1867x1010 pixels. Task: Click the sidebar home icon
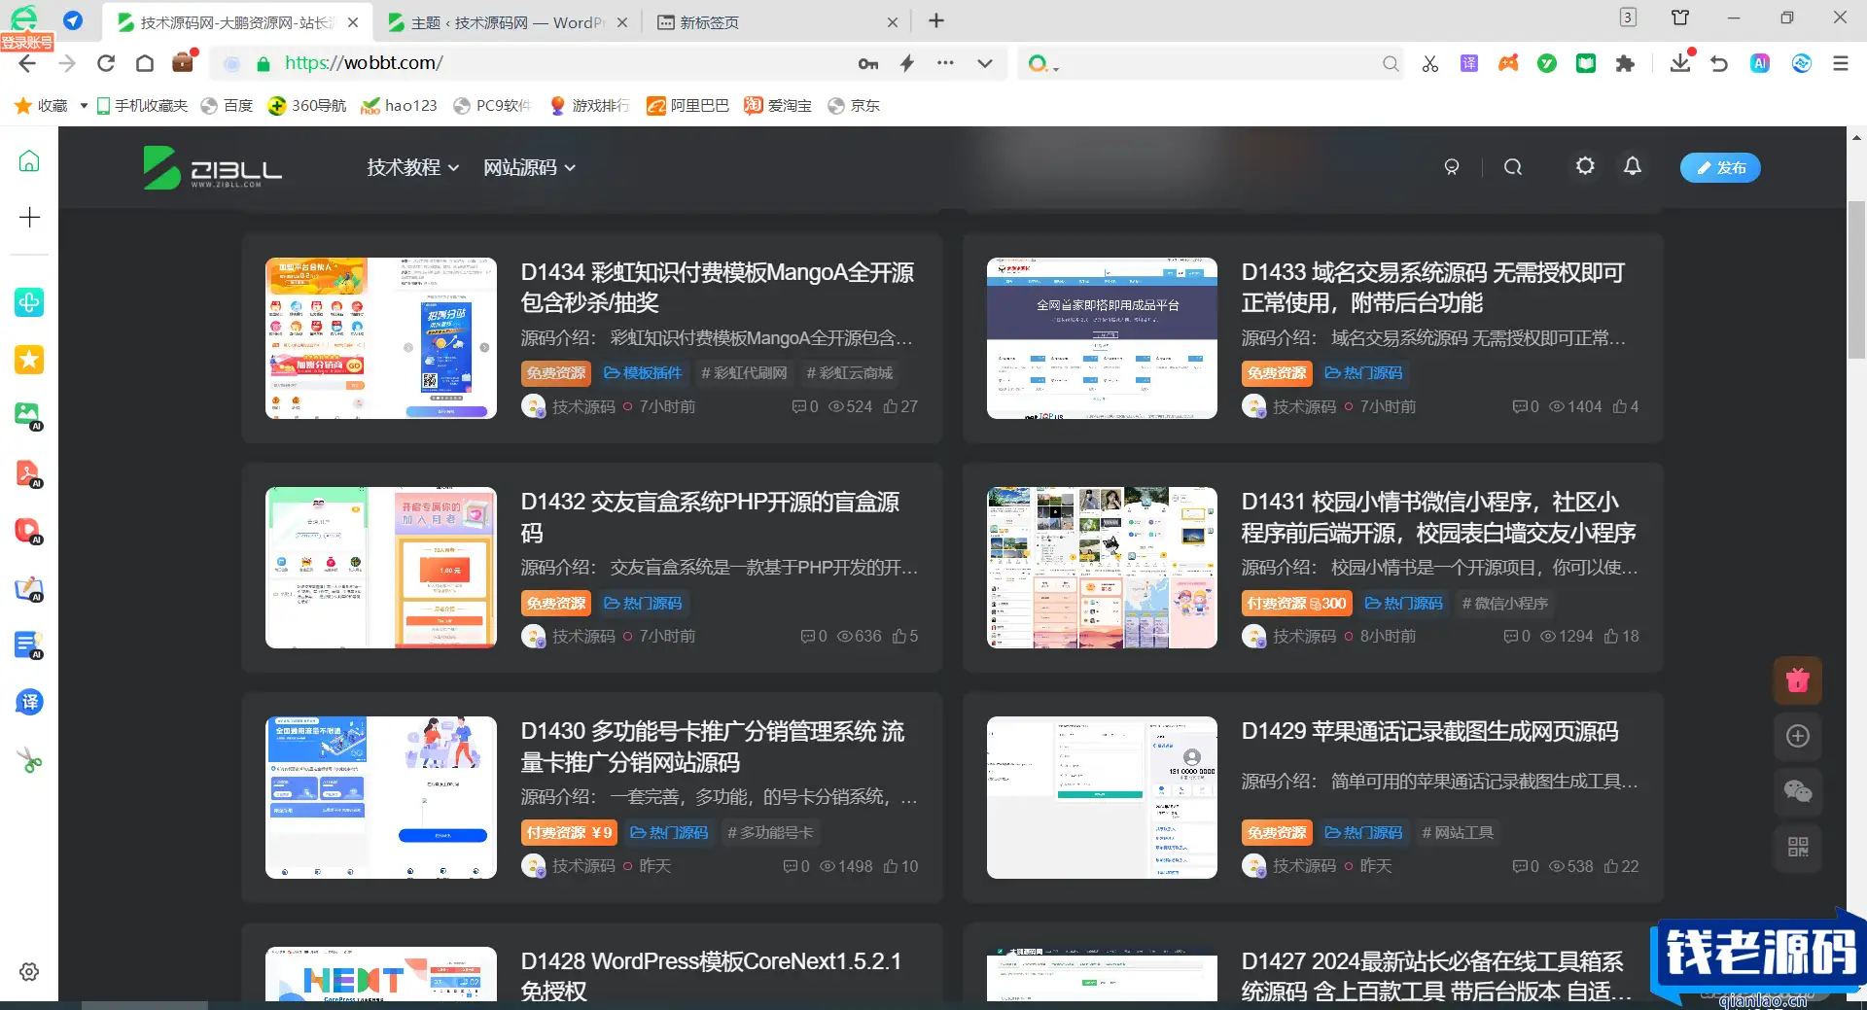tap(29, 160)
